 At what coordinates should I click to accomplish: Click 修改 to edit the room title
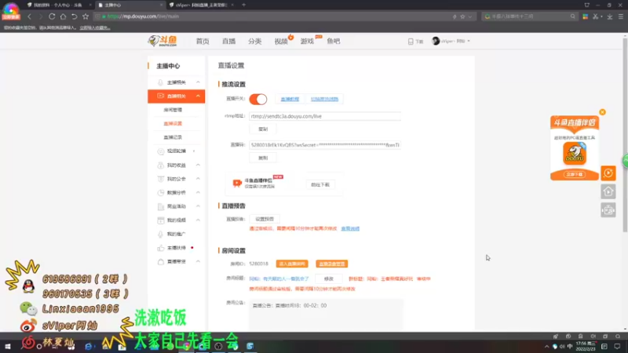pos(328,279)
